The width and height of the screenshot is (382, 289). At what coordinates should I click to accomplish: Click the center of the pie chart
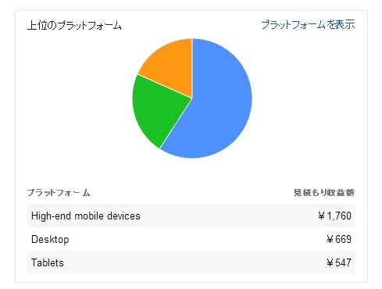point(192,98)
